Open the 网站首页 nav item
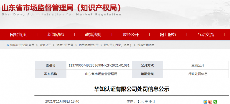Image resolution: width=230 pixels, height=104 pixels. pyautogui.click(x=18, y=35)
